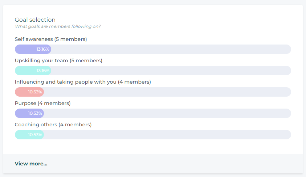Click 10.53% value on Coaching others bar
The height and width of the screenshot is (177, 306).
[35, 135]
